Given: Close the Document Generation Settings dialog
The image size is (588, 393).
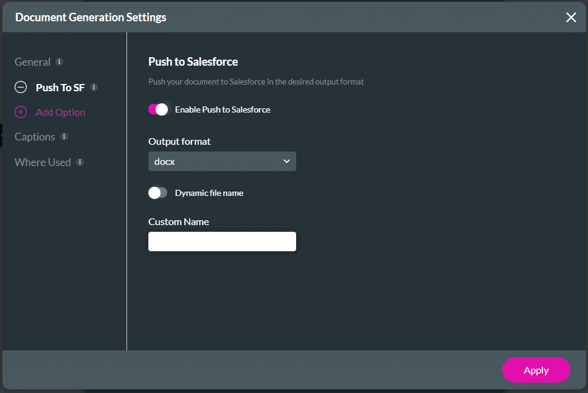Looking at the screenshot, I should tap(571, 18).
